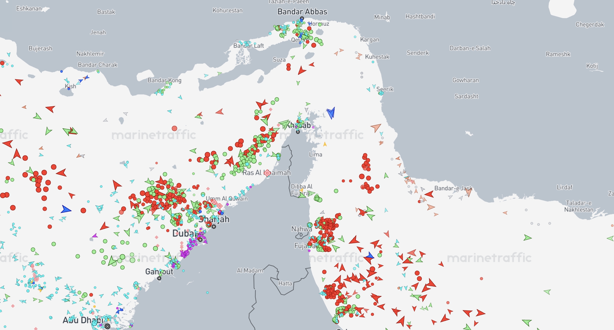Select the green vessel arrow far east of Fujairah
Viewport: 614px width, 330px height.
tap(527, 238)
